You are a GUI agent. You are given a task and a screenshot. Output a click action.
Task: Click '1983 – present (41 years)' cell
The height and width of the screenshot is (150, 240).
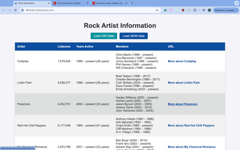pyautogui.click(x=93, y=126)
